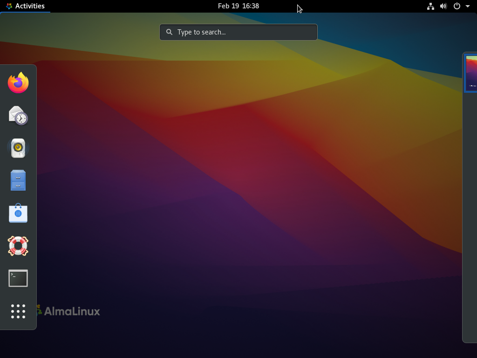The image size is (477, 358).
Task: Select the workspace thumbnail on right
Action: [471, 73]
